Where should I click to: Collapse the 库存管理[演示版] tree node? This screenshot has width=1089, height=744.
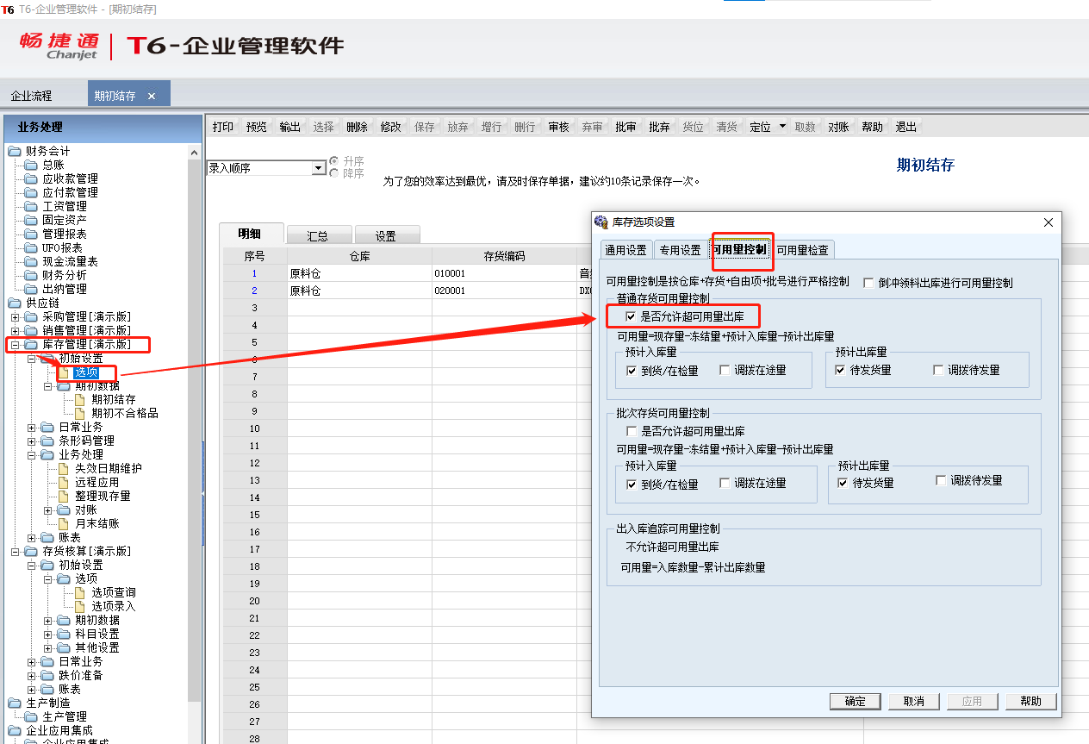(15, 344)
